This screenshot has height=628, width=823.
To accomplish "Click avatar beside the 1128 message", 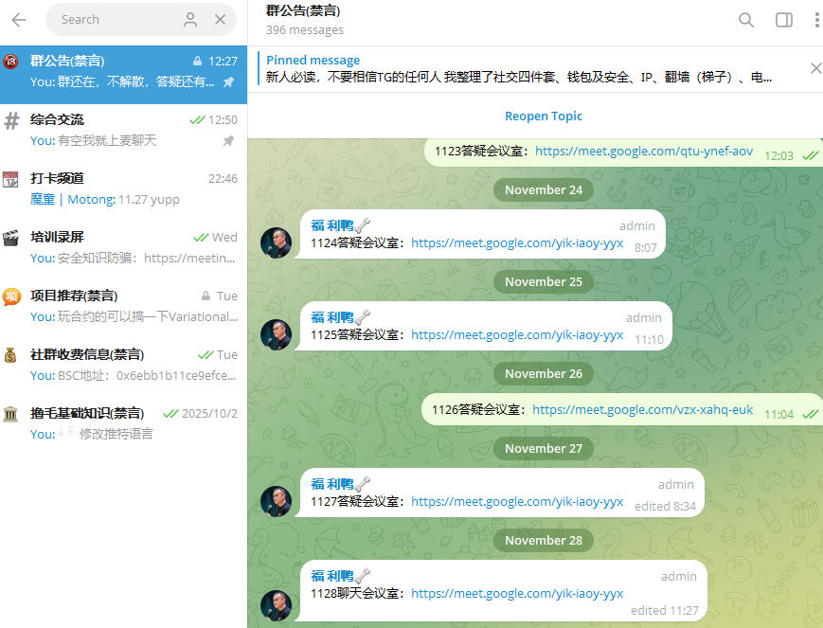I will 277,605.
